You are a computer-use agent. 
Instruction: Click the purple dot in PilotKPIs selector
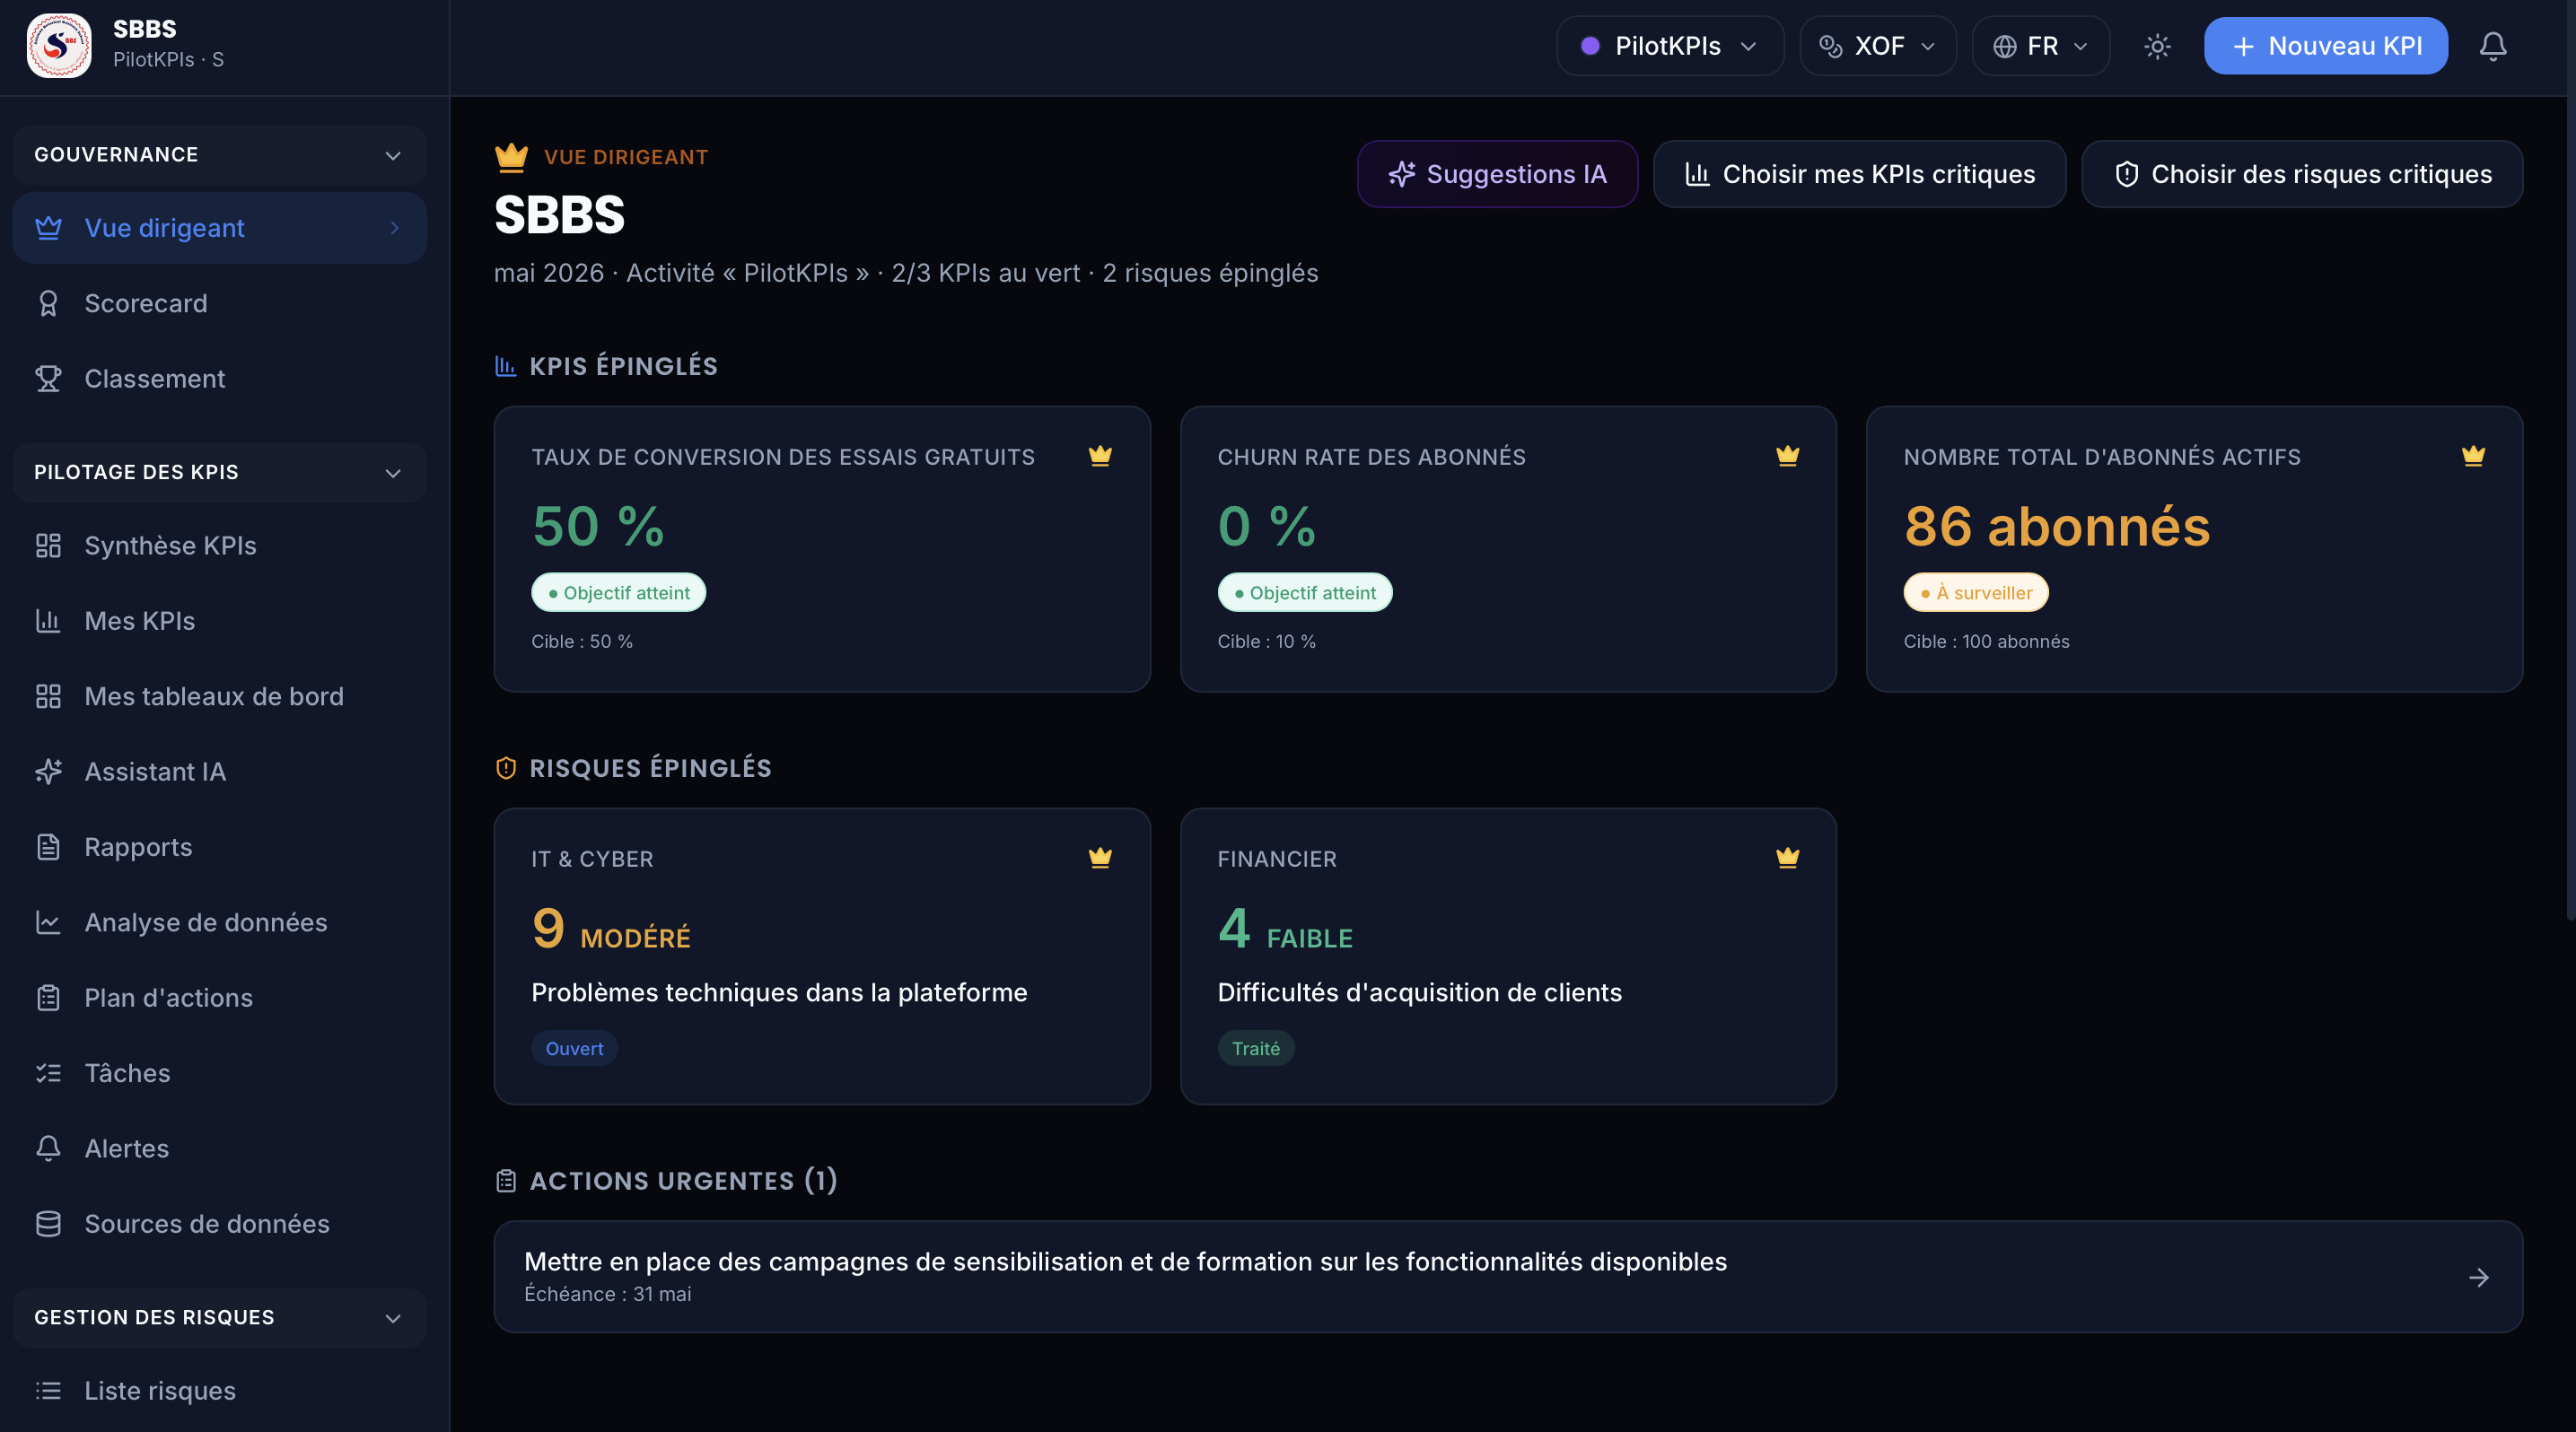[1590, 46]
